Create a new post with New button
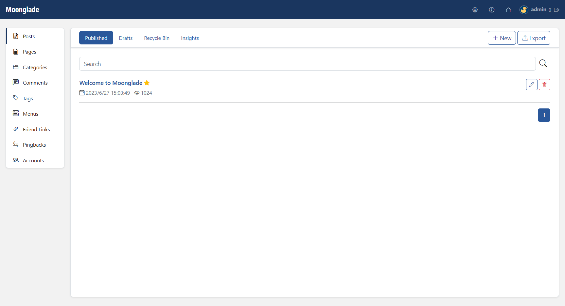The image size is (565, 306). [x=502, y=38]
